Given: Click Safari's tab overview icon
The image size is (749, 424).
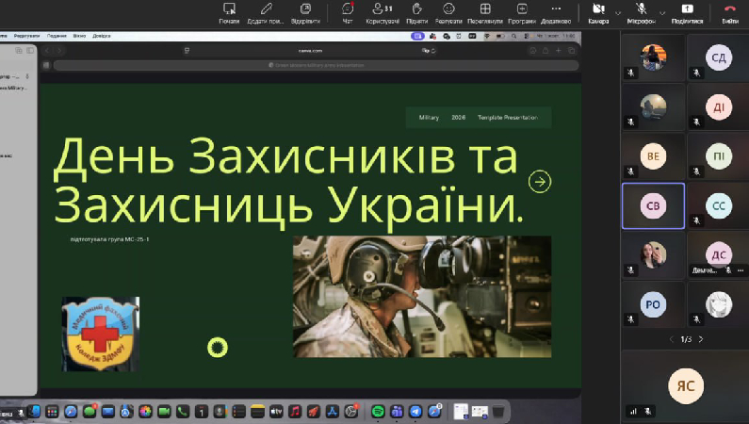Looking at the screenshot, I should coord(571,51).
